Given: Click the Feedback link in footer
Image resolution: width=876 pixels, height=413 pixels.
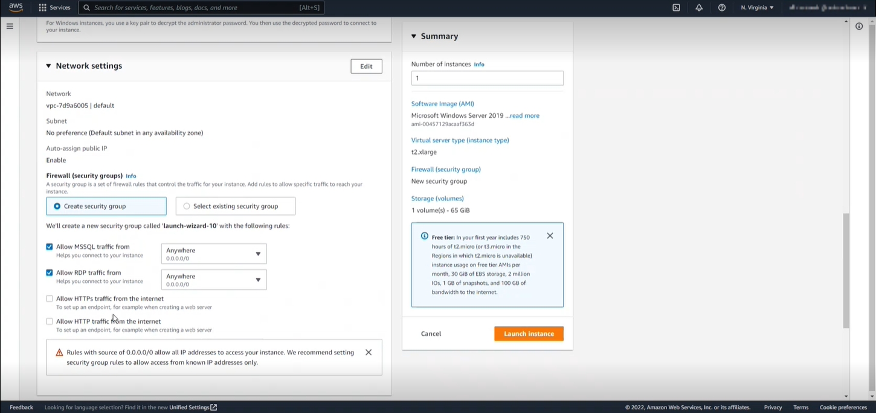Looking at the screenshot, I should 21,408.
